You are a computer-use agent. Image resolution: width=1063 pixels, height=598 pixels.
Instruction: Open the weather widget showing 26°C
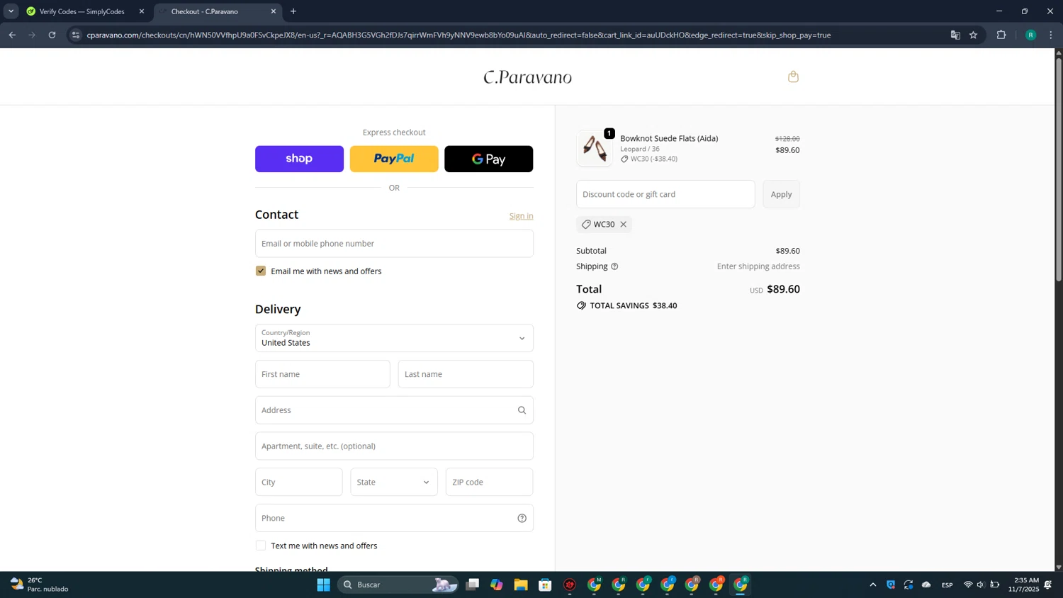tap(40, 585)
